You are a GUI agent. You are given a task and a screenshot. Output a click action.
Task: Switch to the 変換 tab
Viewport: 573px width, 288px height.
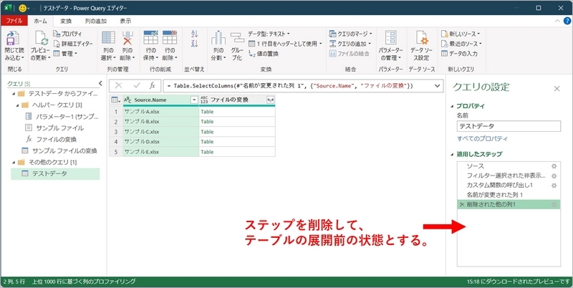click(x=66, y=21)
